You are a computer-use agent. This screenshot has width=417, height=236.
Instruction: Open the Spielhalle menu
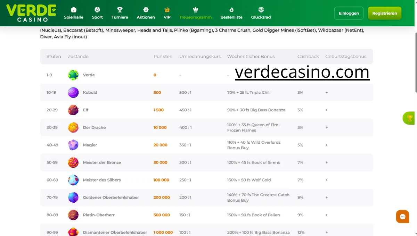point(74,13)
